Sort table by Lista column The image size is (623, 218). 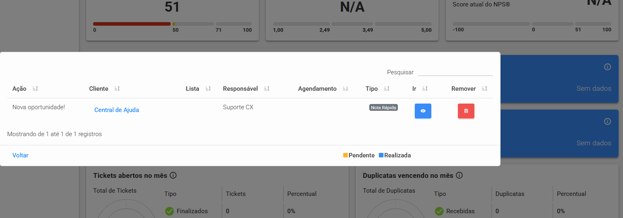point(208,89)
